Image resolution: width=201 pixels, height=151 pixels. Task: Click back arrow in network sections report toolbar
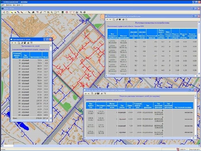pos(86,93)
